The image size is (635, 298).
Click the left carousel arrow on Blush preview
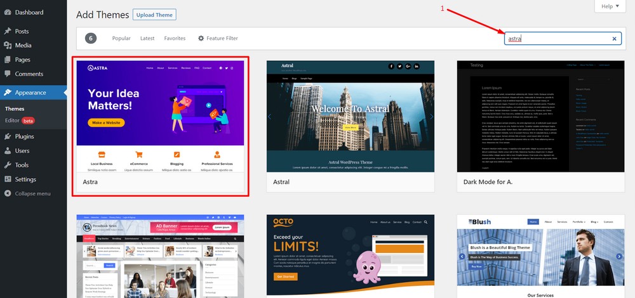[462, 256]
